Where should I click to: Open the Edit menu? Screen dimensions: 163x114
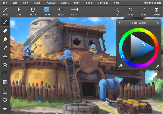click(15, 3)
